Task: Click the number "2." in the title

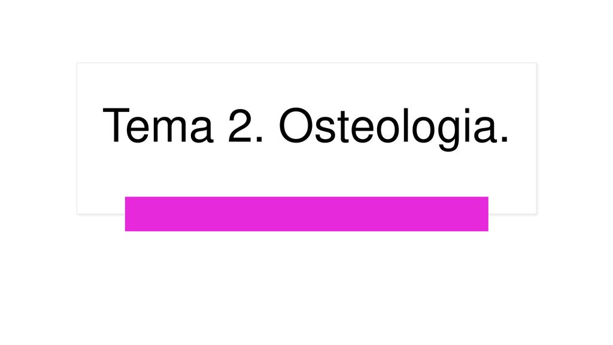Action: (245, 126)
